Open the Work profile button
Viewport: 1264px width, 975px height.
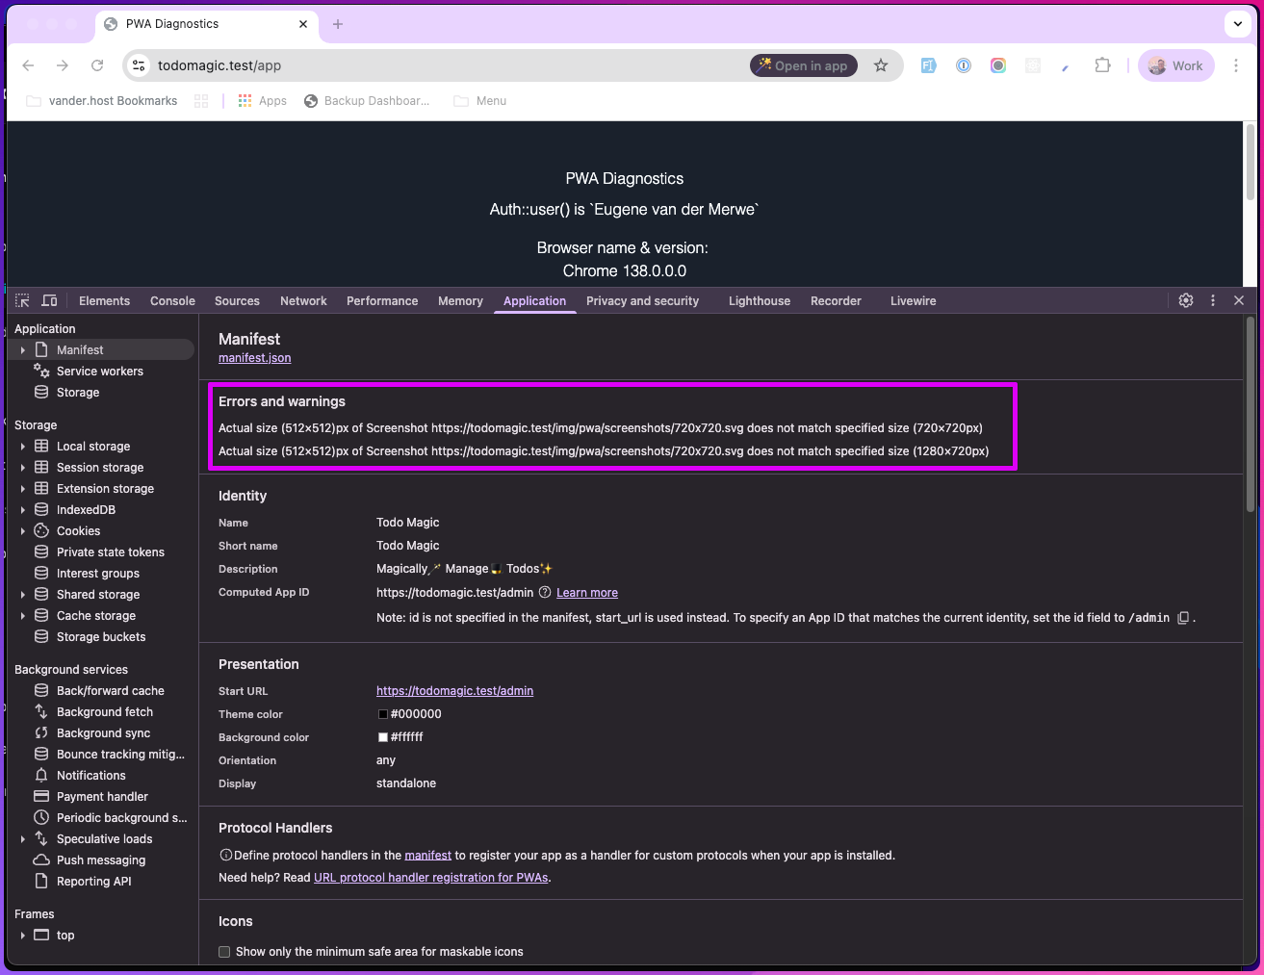click(x=1176, y=65)
